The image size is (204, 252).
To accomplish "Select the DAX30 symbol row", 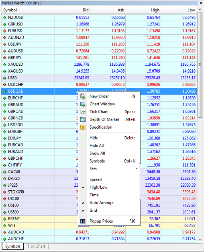I will point(40,178).
